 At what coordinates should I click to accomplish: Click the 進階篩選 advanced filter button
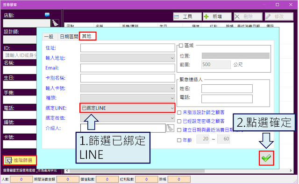[20, 160]
